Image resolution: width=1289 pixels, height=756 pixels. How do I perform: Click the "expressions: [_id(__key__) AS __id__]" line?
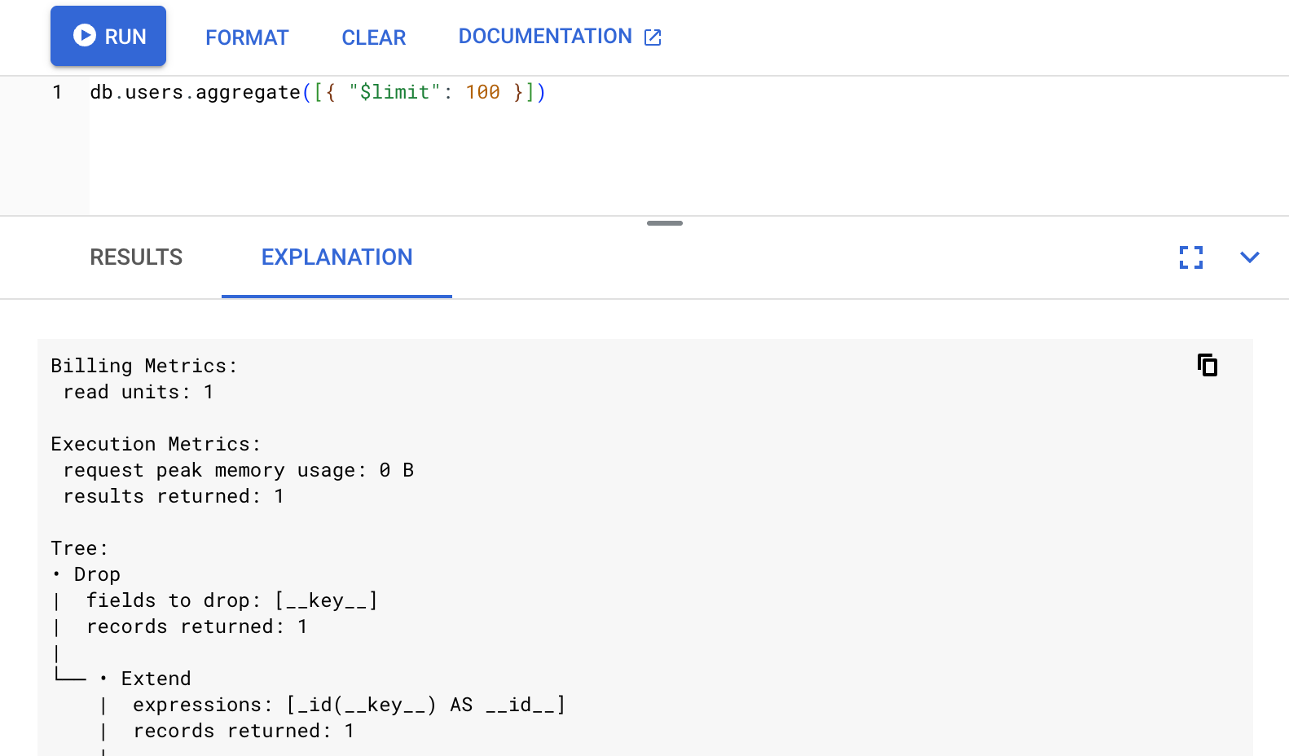(350, 705)
